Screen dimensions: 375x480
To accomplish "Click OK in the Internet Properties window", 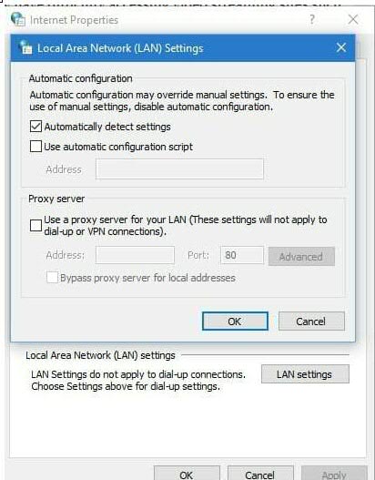I will point(187,474).
